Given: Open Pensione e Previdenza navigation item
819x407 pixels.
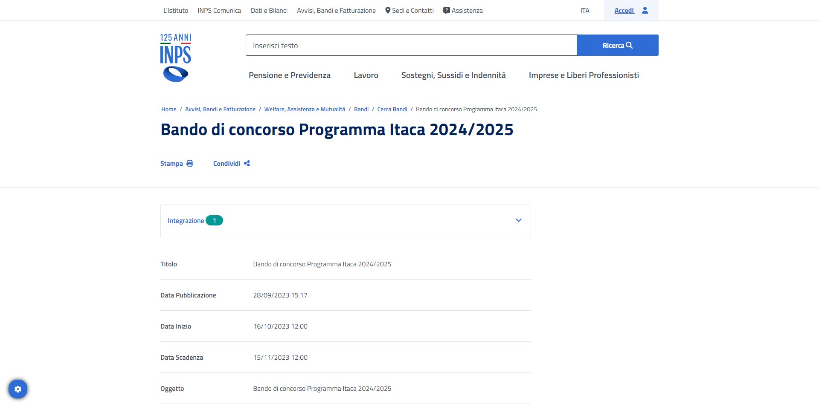Looking at the screenshot, I should click(x=290, y=75).
